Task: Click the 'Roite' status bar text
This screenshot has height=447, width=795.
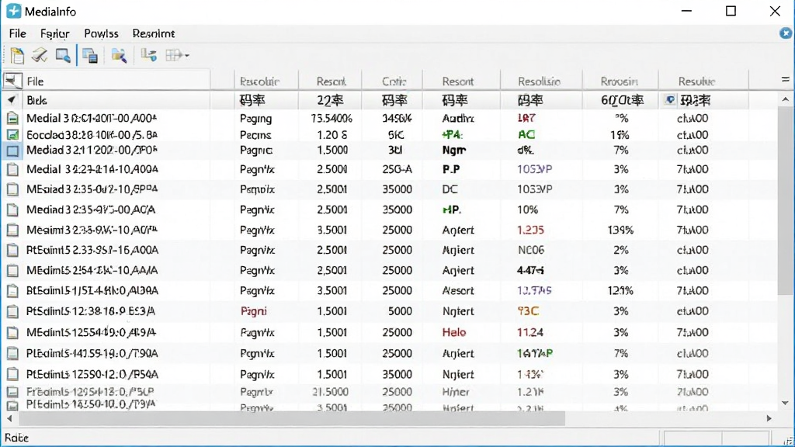Action: coord(17,438)
